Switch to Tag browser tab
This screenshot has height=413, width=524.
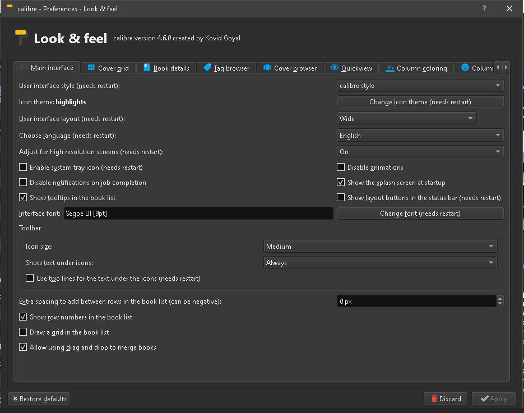(226, 68)
